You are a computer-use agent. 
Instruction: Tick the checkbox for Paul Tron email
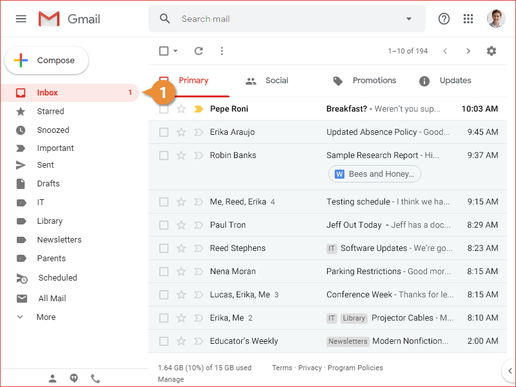[164, 225]
